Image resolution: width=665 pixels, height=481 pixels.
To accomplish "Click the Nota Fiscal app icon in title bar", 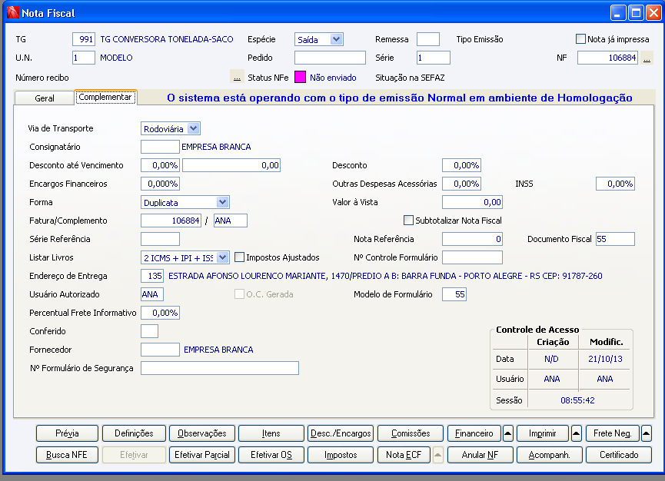I will [12, 13].
